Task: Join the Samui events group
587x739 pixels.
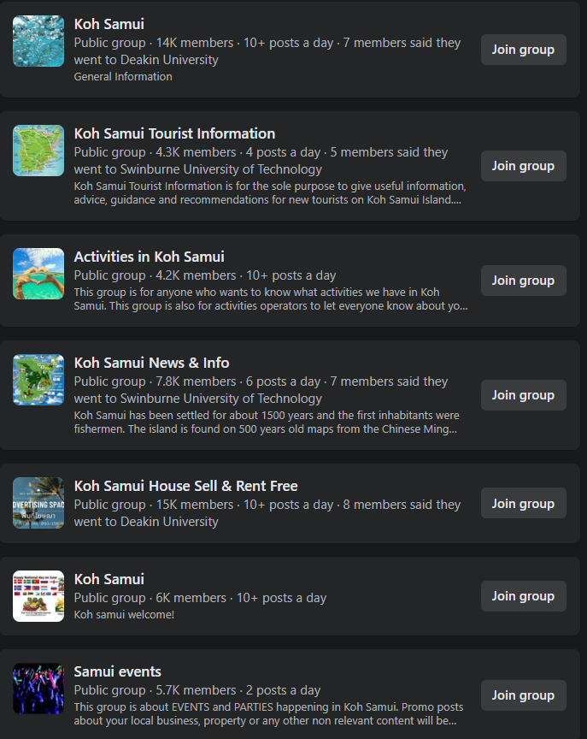Action: click(524, 695)
